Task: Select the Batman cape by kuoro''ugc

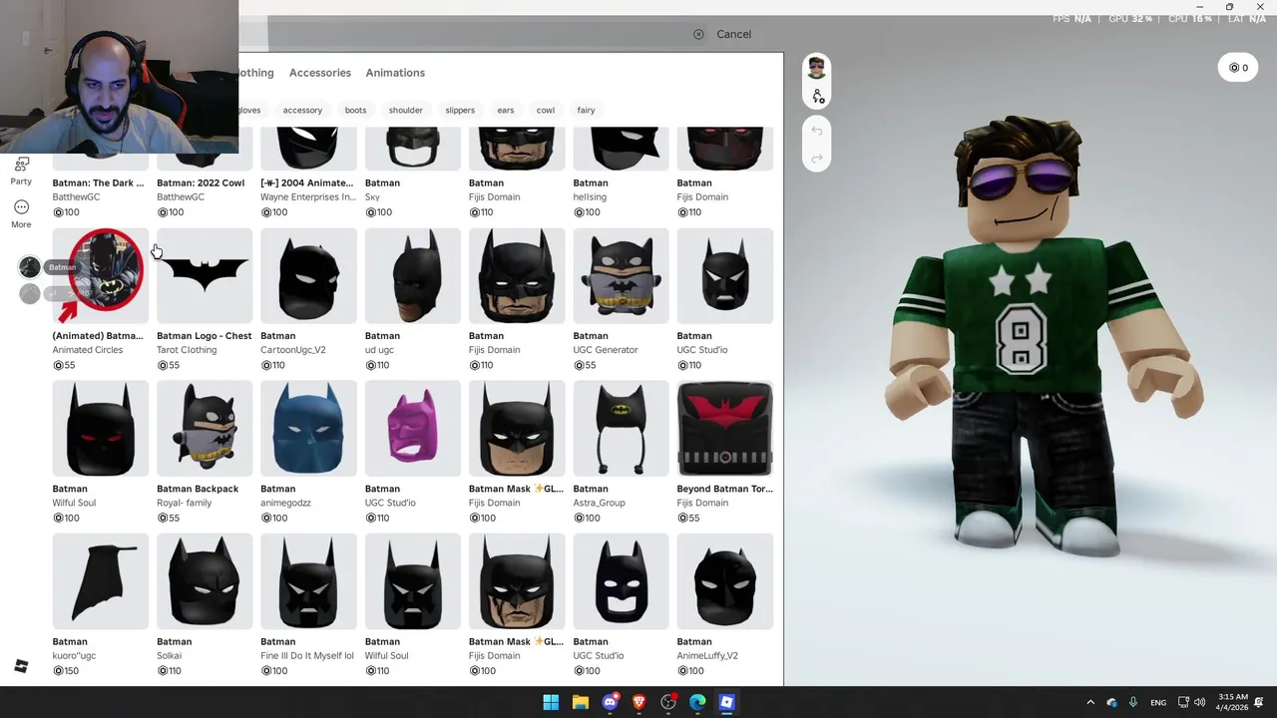Action: (101, 581)
